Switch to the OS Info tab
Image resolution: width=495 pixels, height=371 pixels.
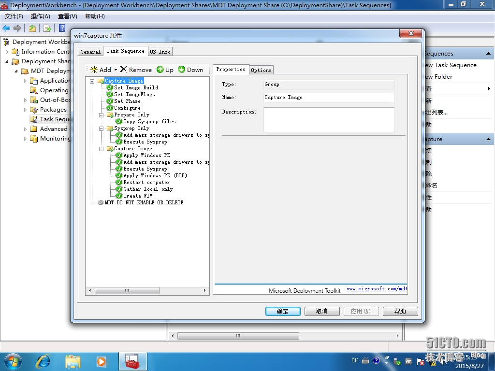tap(160, 52)
